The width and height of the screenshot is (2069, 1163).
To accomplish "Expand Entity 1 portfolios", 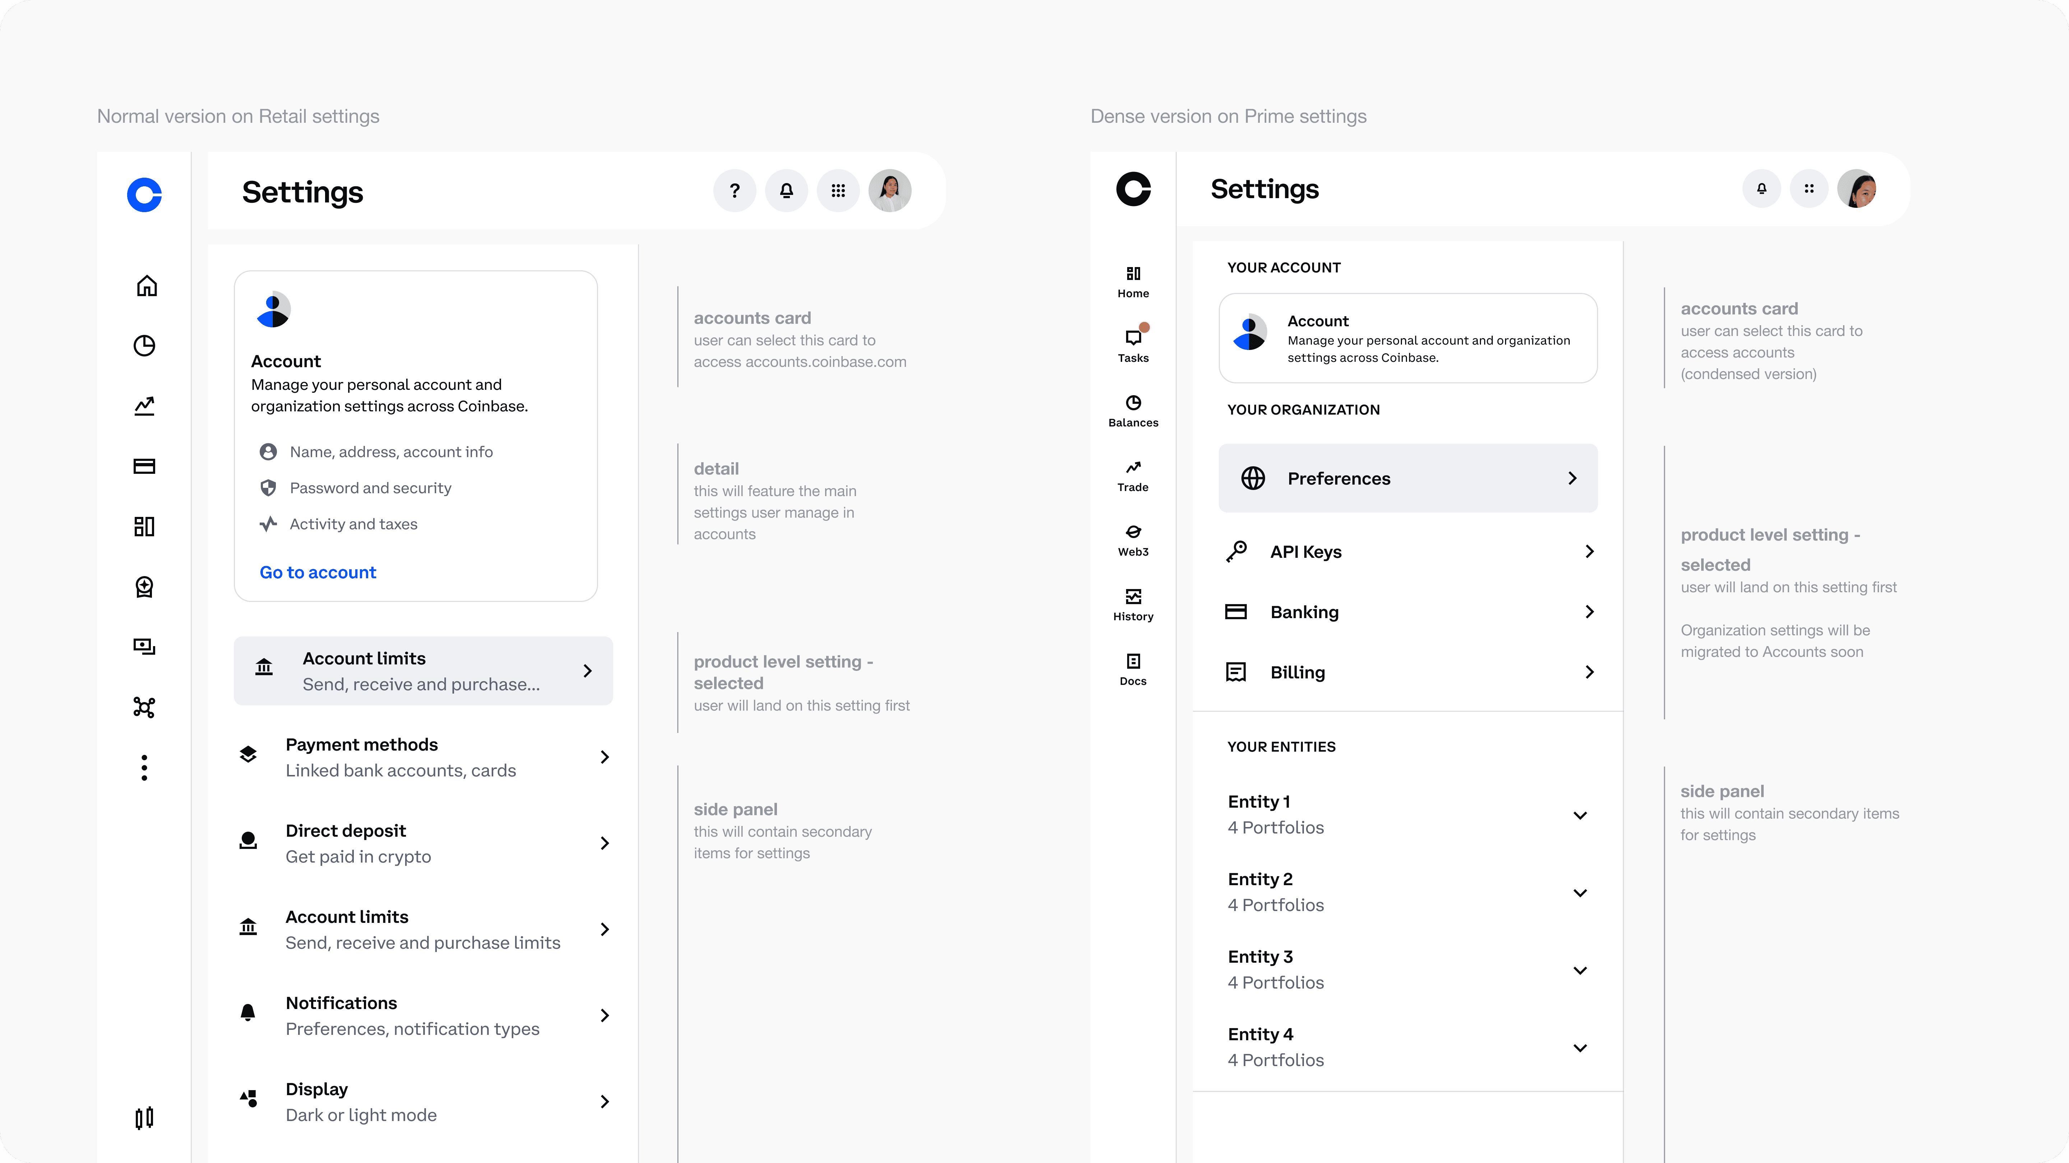I will (1579, 816).
